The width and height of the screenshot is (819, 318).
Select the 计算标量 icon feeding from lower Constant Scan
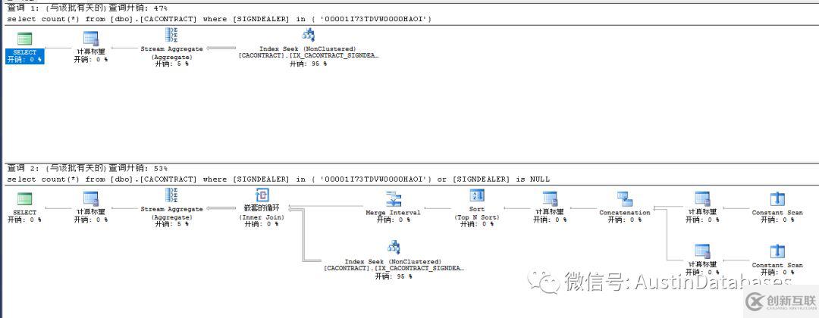point(702,251)
